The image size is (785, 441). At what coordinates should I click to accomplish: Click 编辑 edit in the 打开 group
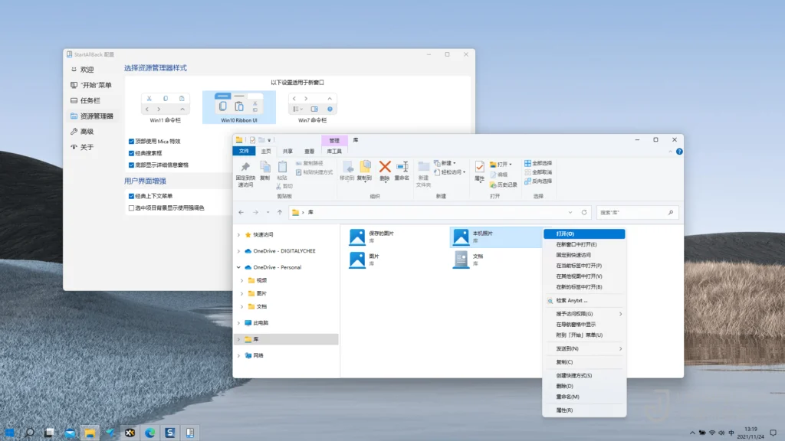(499, 175)
